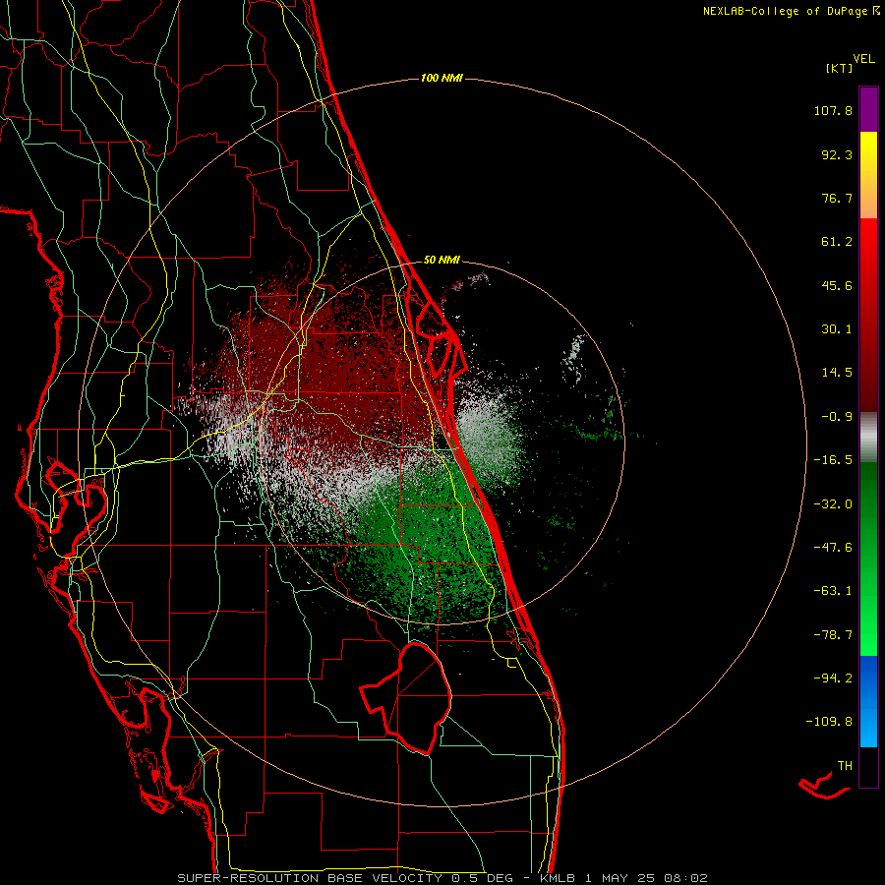Select the -94.2 velocity scale value

[x=833, y=678]
